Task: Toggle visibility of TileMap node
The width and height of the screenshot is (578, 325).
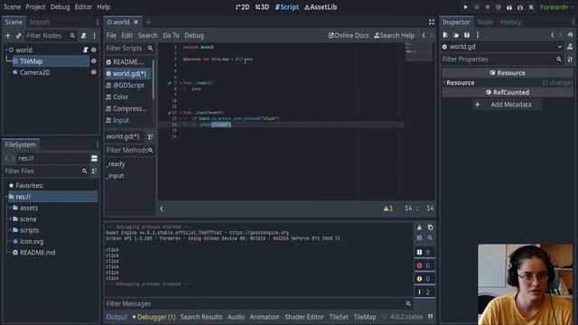Action: point(94,61)
